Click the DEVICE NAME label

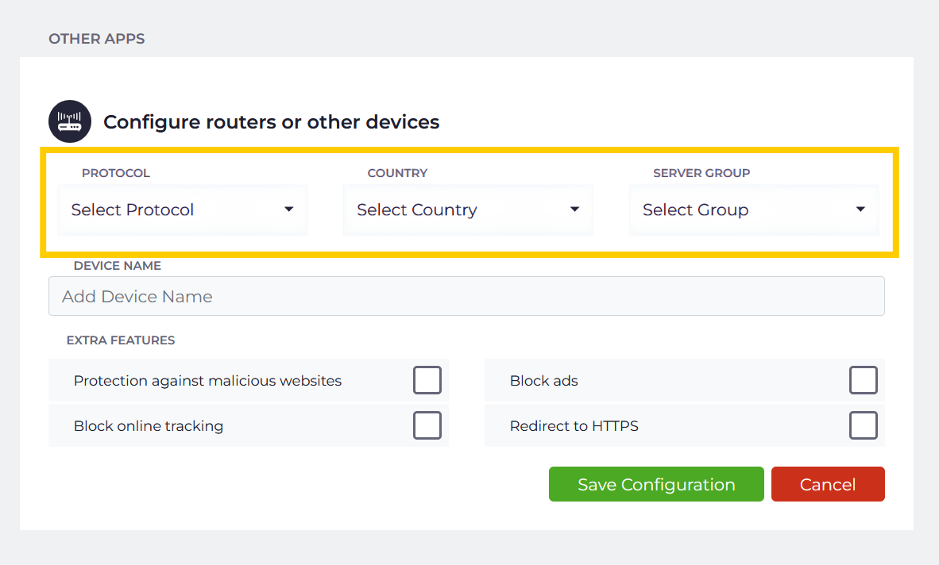point(118,266)
